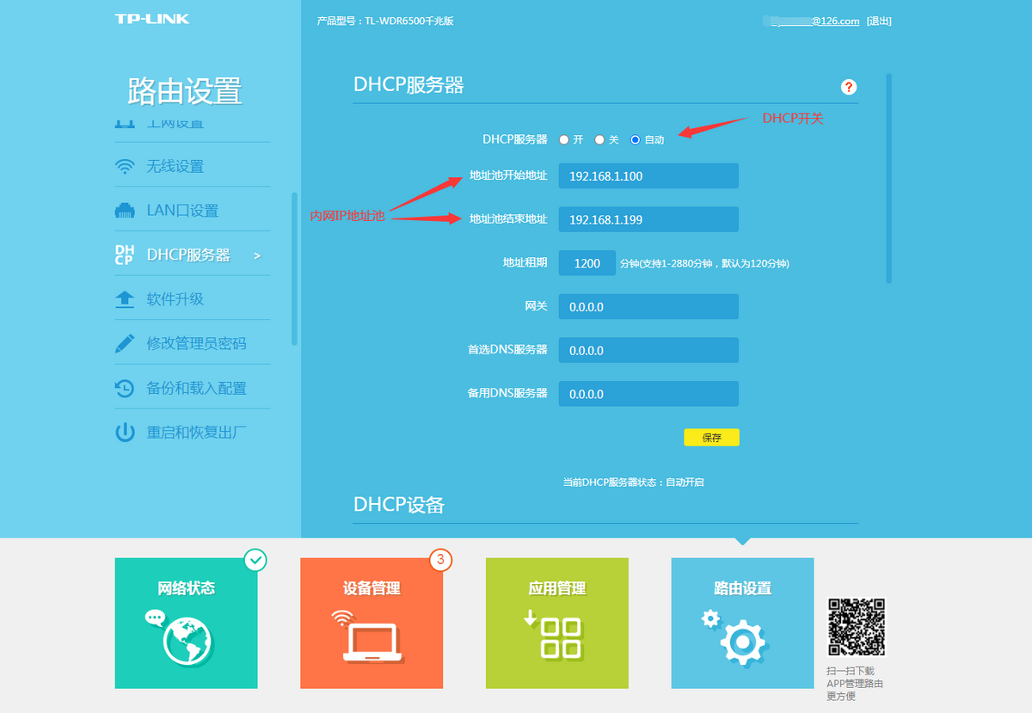Viewport: 1032px width, 713px height.
Task: Open the 应用管理 tab tile
Action: tap(556, 623)
